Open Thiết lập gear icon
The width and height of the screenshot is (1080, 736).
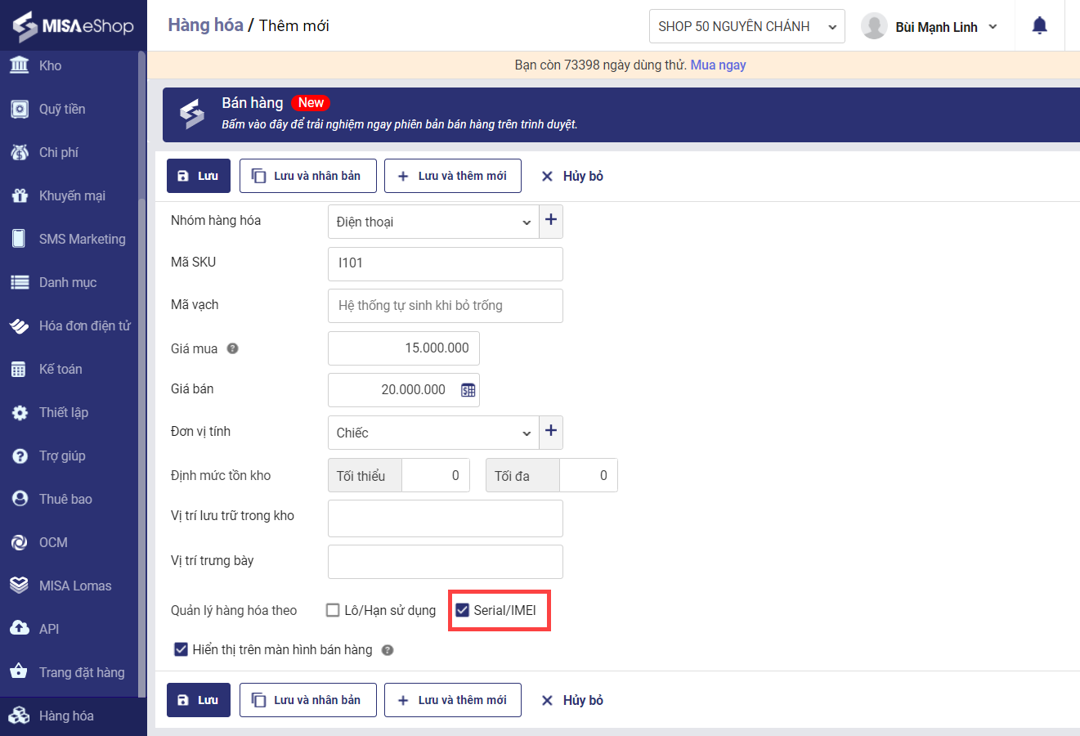[x=20, y=412]
